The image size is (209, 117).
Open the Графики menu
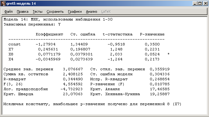[x=75, y=12]
